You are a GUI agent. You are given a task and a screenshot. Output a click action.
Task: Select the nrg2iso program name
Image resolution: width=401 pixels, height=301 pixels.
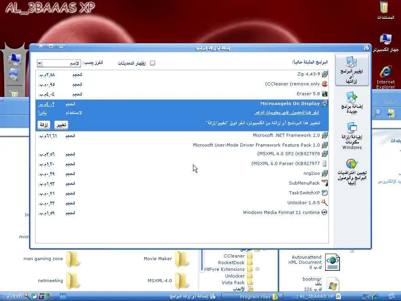[x=311, y=173]
